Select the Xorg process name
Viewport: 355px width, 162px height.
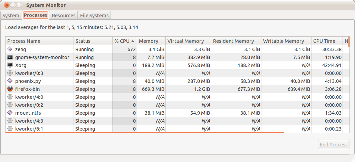point(21,65)
